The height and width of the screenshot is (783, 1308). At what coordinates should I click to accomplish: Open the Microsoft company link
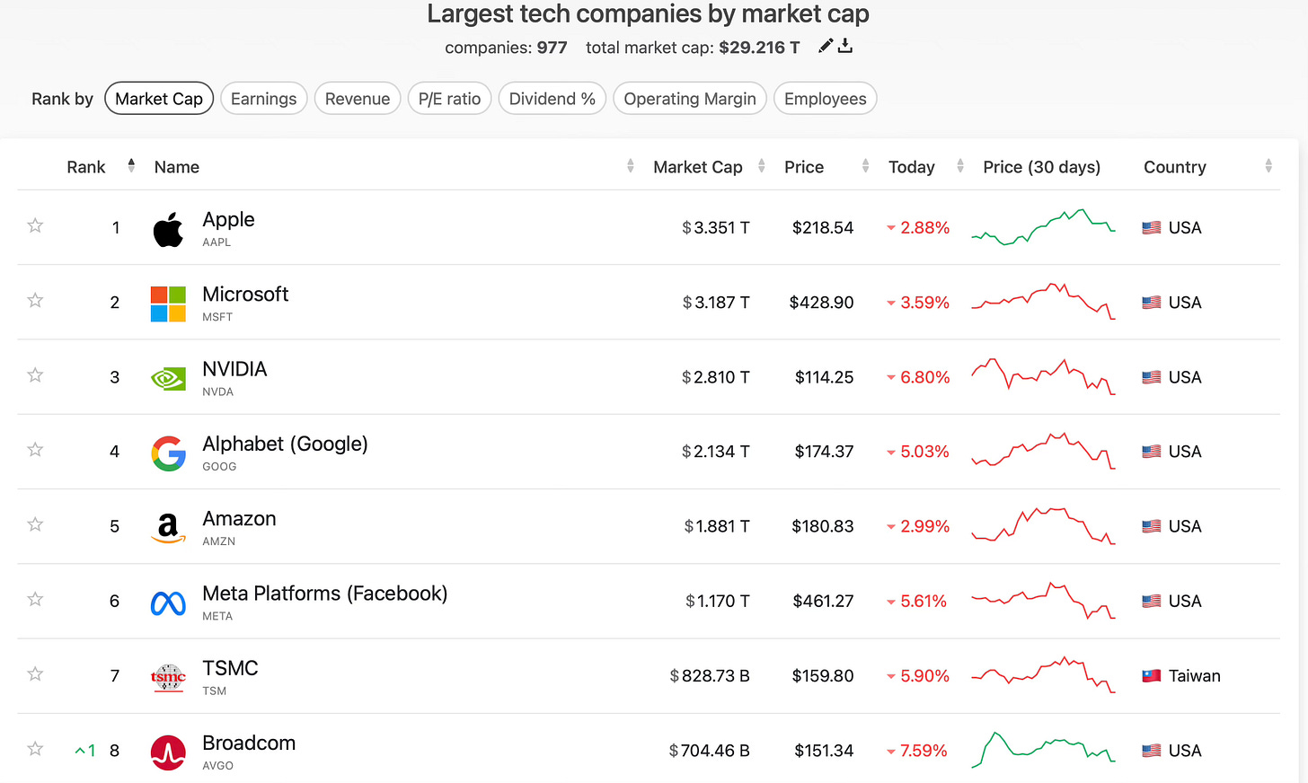245,295
